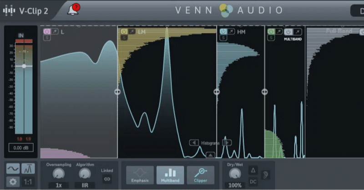Image resolution: width=364 pixels, height=190 pixels.
Task: Enable the delta listen triangle button
Action: (x=253, y=171)
